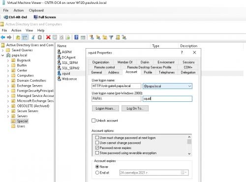Viewport: 246px width, 182px height.
Task: Expand the Domain Controllers container
Action: [8, 81]
